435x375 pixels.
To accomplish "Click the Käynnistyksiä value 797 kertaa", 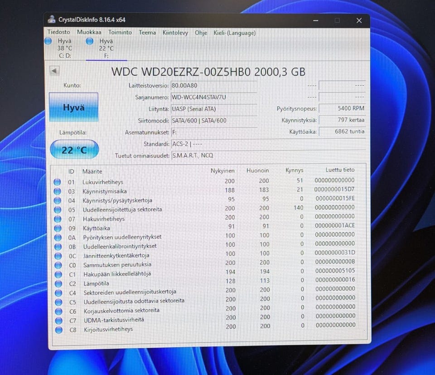I will [342, 120].
